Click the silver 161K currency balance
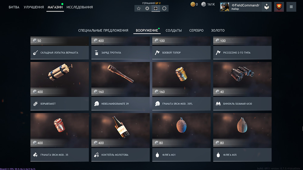Viewport: 303px width, 170px height. 208,4
